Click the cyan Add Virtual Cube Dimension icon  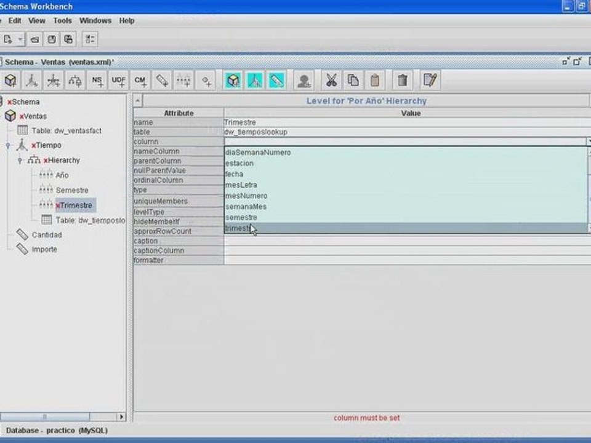click(255, 80)
